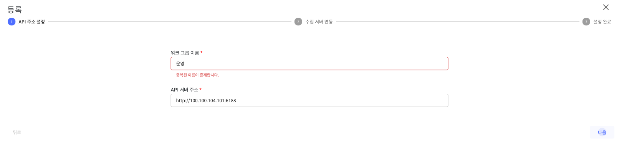Click the step 3 circle indicator
The height and width of the screenshot is (143, 619).
[586, 22]
